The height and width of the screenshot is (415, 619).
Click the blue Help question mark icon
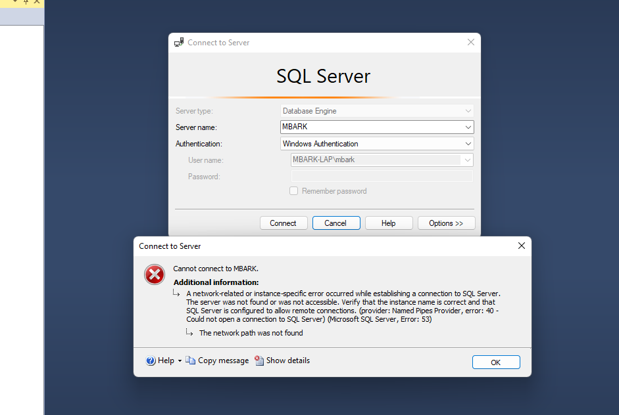point(151,360)
